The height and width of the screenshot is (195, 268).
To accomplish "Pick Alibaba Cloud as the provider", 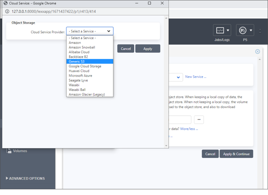I will (x=90, y=52).
